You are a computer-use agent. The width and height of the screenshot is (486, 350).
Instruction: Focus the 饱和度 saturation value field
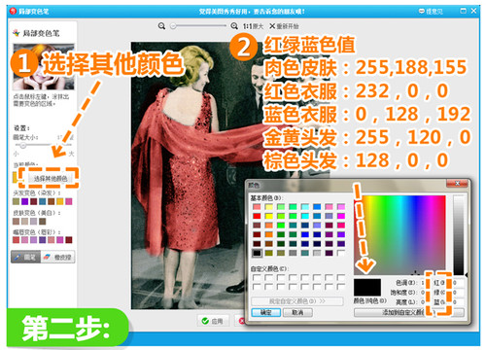(x=423, y=293)
